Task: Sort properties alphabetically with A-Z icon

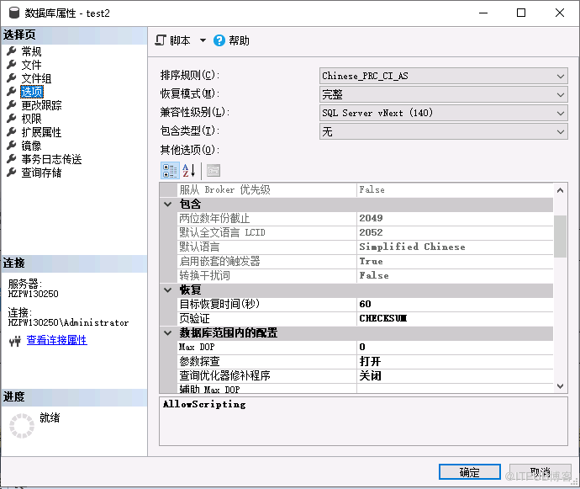Action: [188, 170]
